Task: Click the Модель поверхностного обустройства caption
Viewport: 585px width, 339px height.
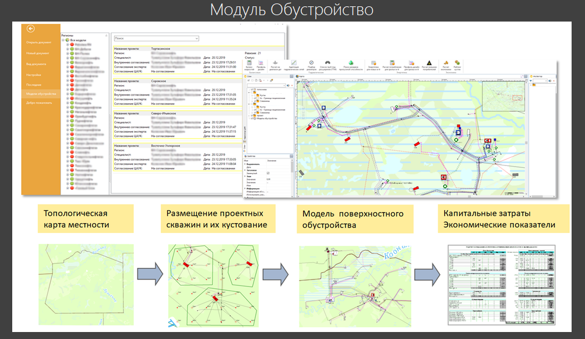Action: click(355, 219)
